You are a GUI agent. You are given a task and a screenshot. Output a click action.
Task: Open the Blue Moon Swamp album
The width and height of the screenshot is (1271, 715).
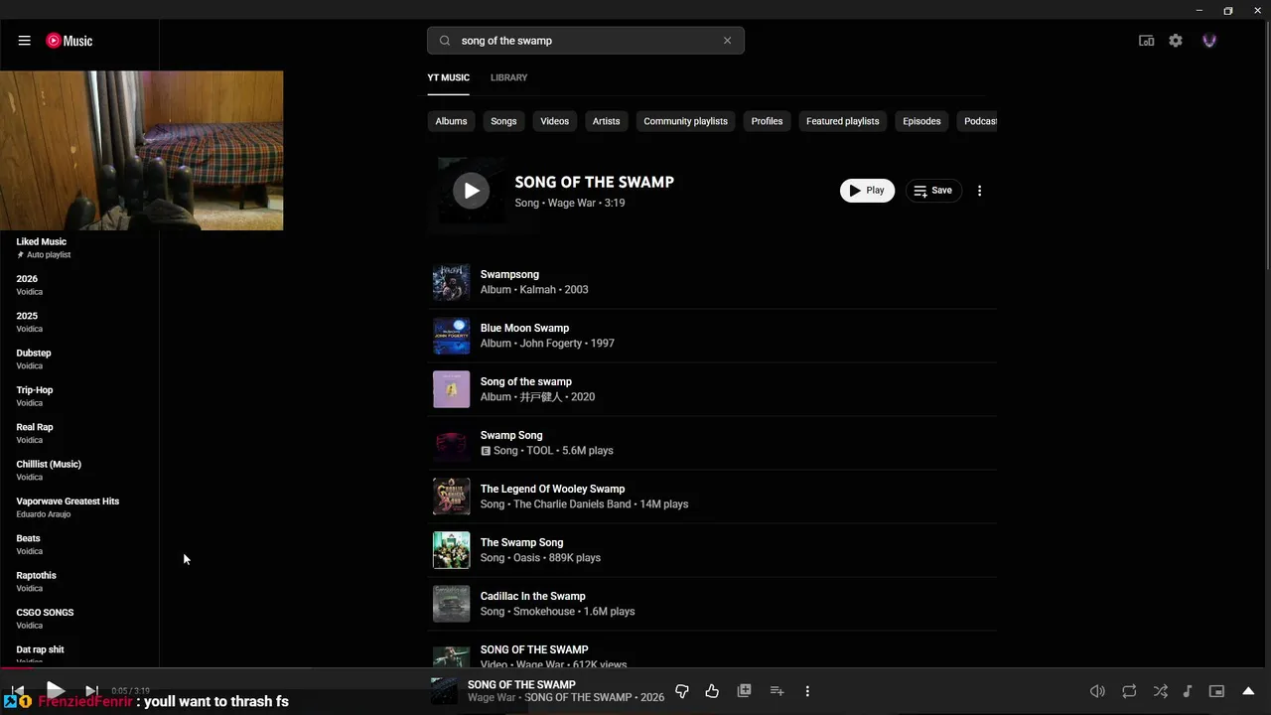[712, 336]
